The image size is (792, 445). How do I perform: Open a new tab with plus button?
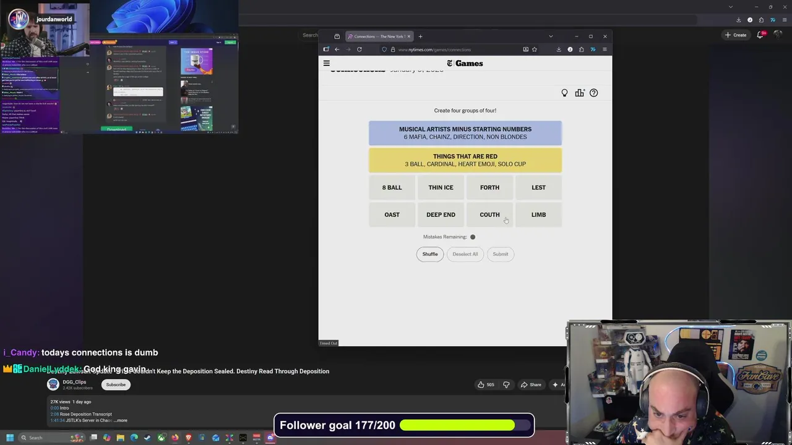click(x=420, y=36)
